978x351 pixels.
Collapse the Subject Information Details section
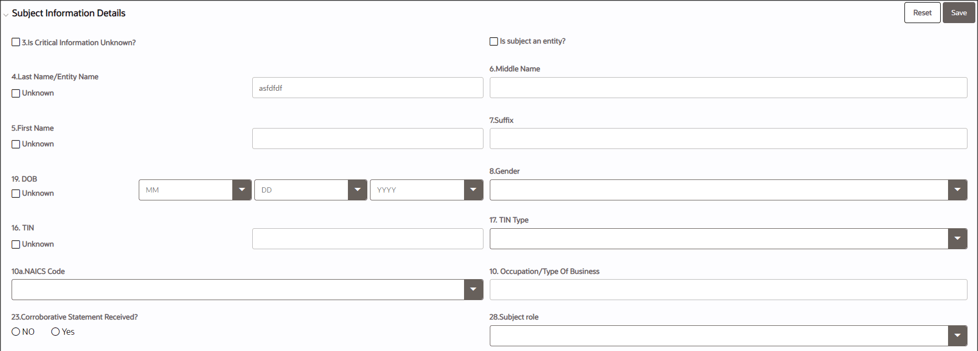coord(6,15)
